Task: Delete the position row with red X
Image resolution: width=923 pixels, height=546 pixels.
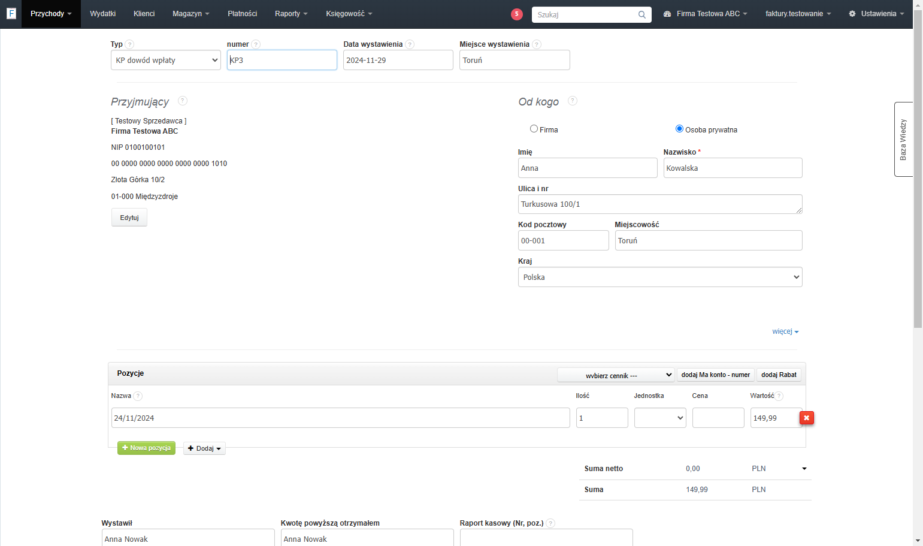Action: (x=807, y=418)
